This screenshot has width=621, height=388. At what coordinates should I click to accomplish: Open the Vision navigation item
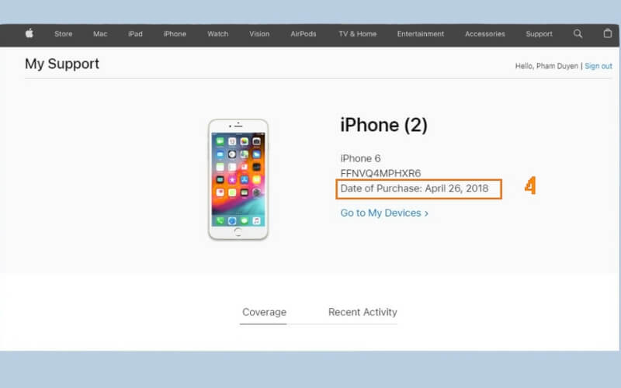tap(259, 34)
